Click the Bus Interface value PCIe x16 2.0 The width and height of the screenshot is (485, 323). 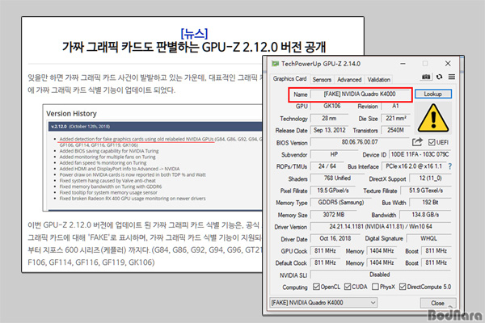point(414,166)
